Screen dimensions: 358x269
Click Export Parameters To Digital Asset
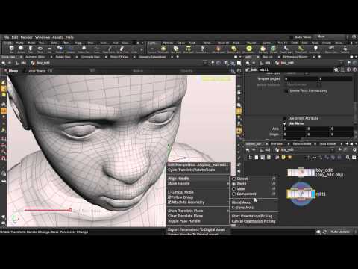pyautogui.click(x=196, y=229)
